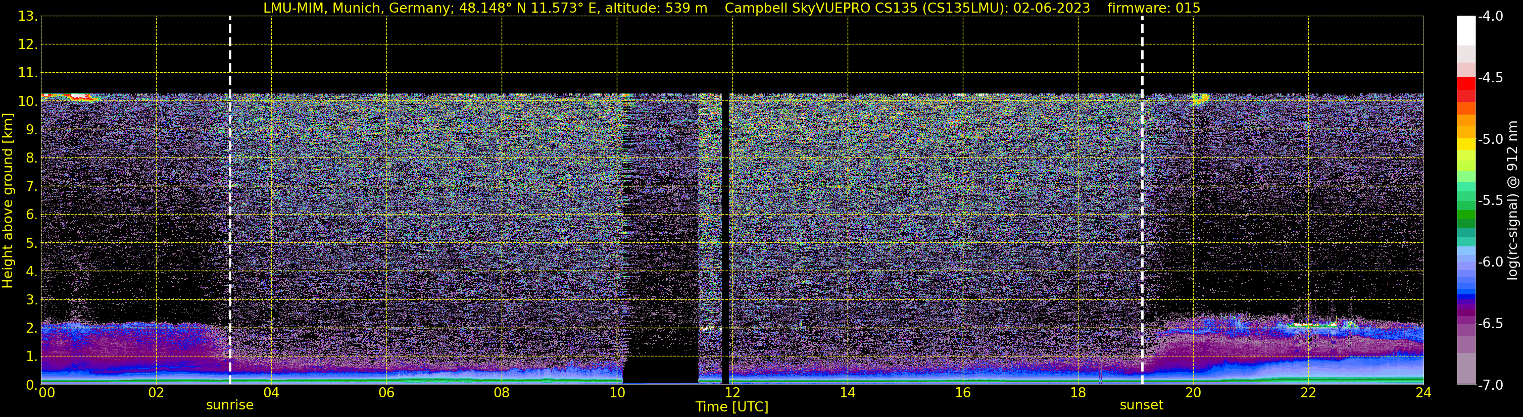
Task: Click the '06' tick on the time axis
Action: 386,393
